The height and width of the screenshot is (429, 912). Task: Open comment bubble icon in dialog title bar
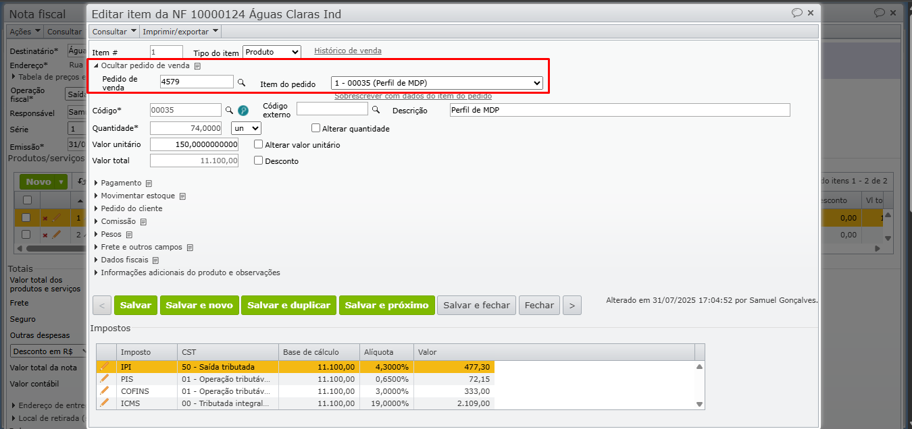point(797,13)
